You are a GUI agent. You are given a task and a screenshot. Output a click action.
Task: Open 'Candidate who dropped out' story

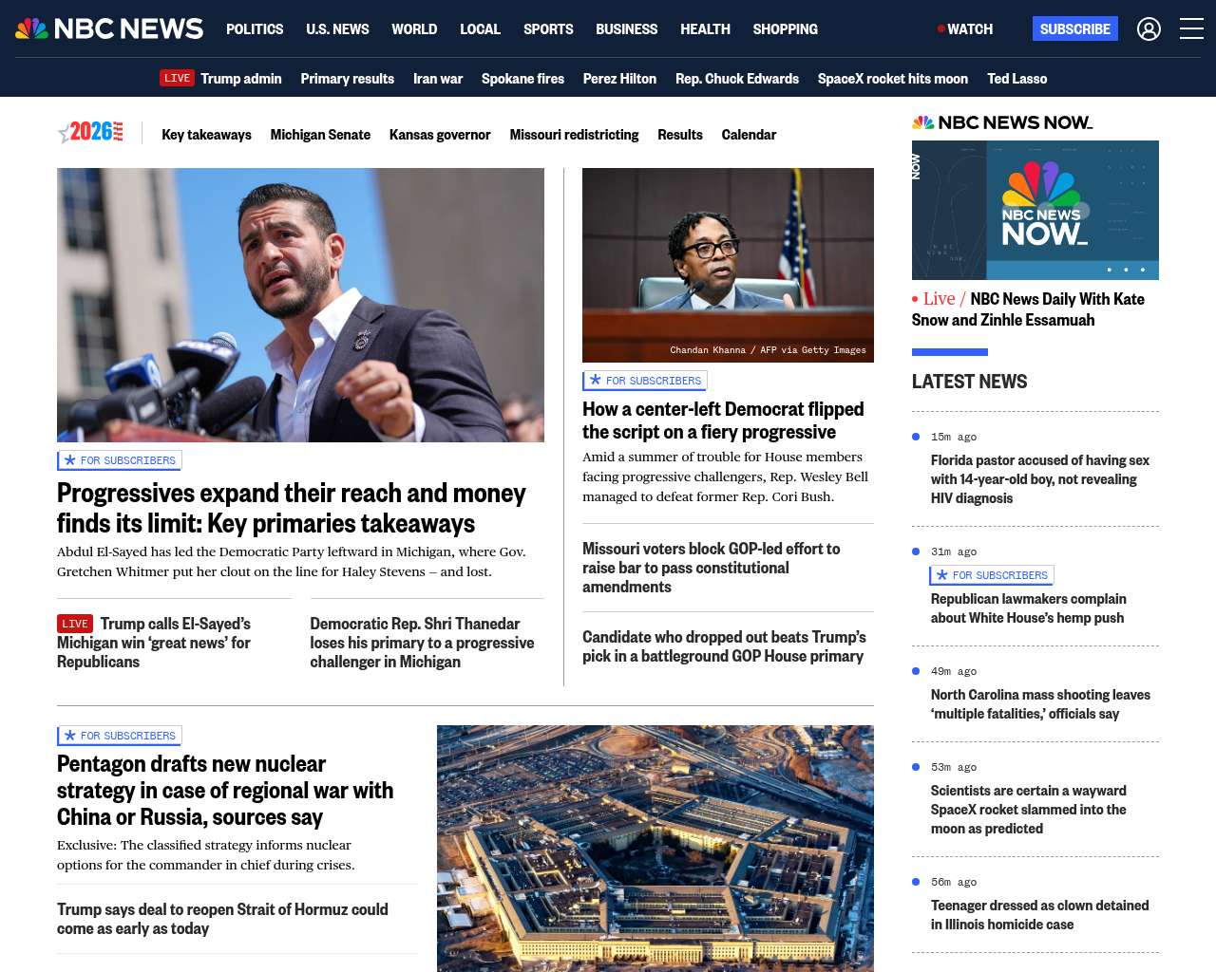(724, 646)
